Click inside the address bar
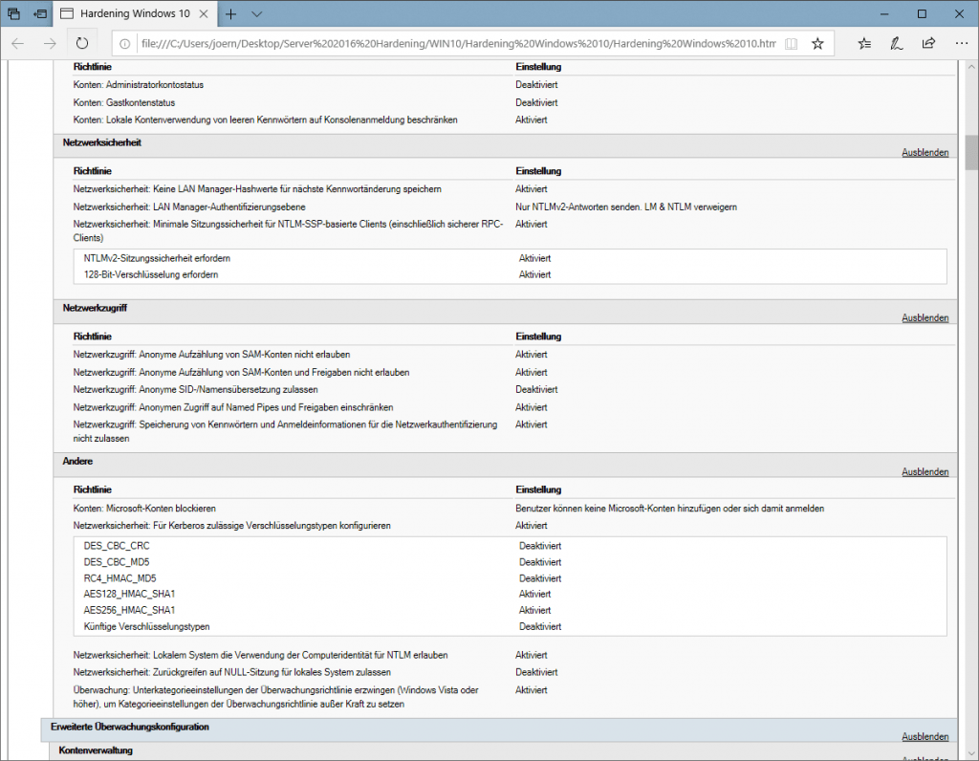Viewport: 979px width, 761px height. point(430,43)
